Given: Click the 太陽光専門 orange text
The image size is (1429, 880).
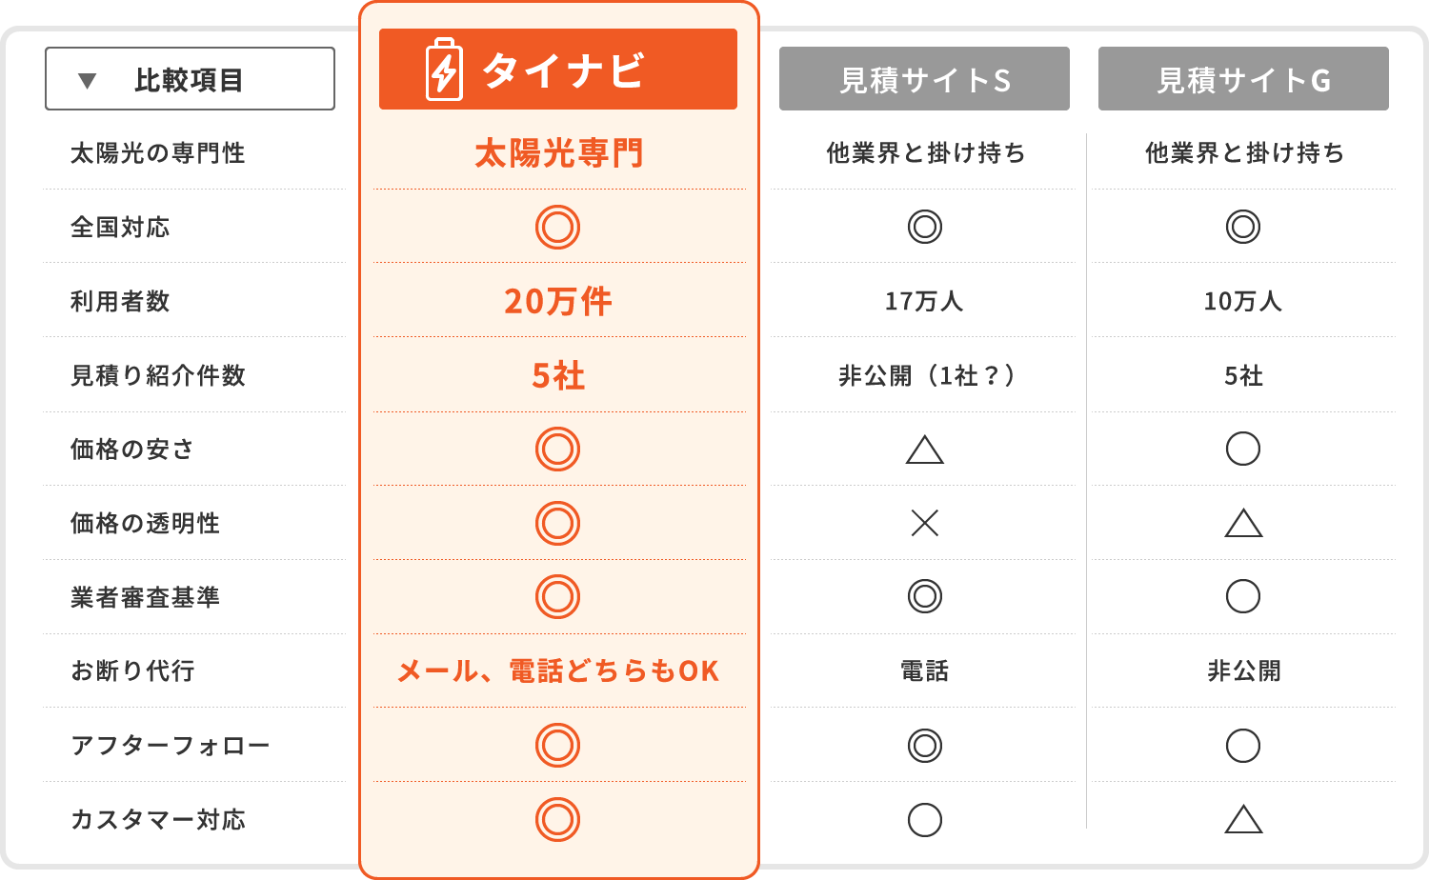Looking at the screenshot, I should [x=559, y=153].
